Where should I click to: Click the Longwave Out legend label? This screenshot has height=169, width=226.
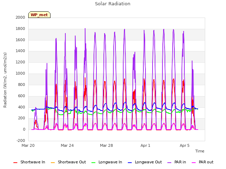pos(148,162)
